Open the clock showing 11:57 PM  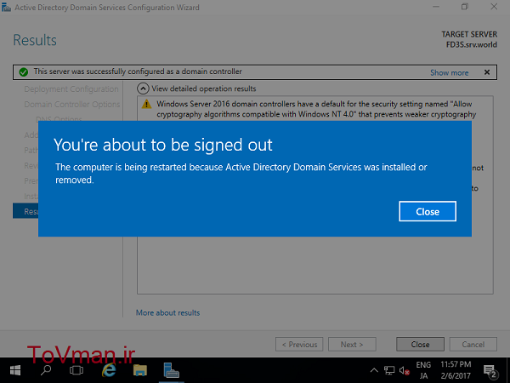(x=456, y=370)
